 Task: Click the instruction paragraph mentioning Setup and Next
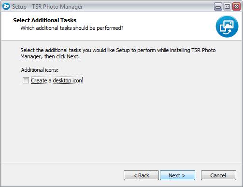pyautogui.click(x=118, y=53)
